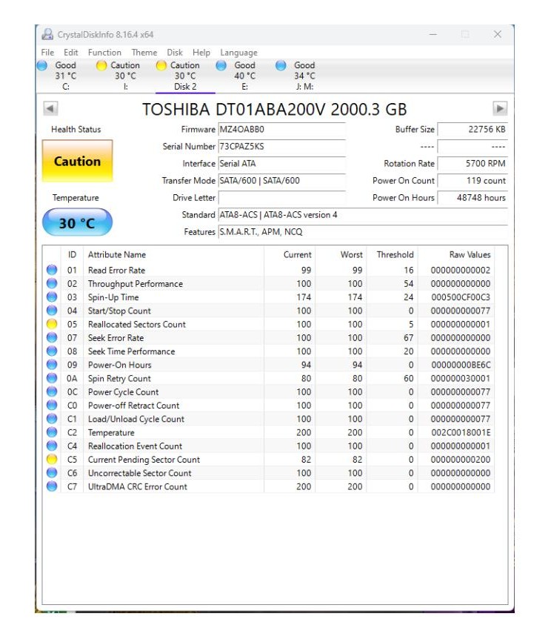Click the Serial Number field
551x625 pixels.
click(281, 147)
